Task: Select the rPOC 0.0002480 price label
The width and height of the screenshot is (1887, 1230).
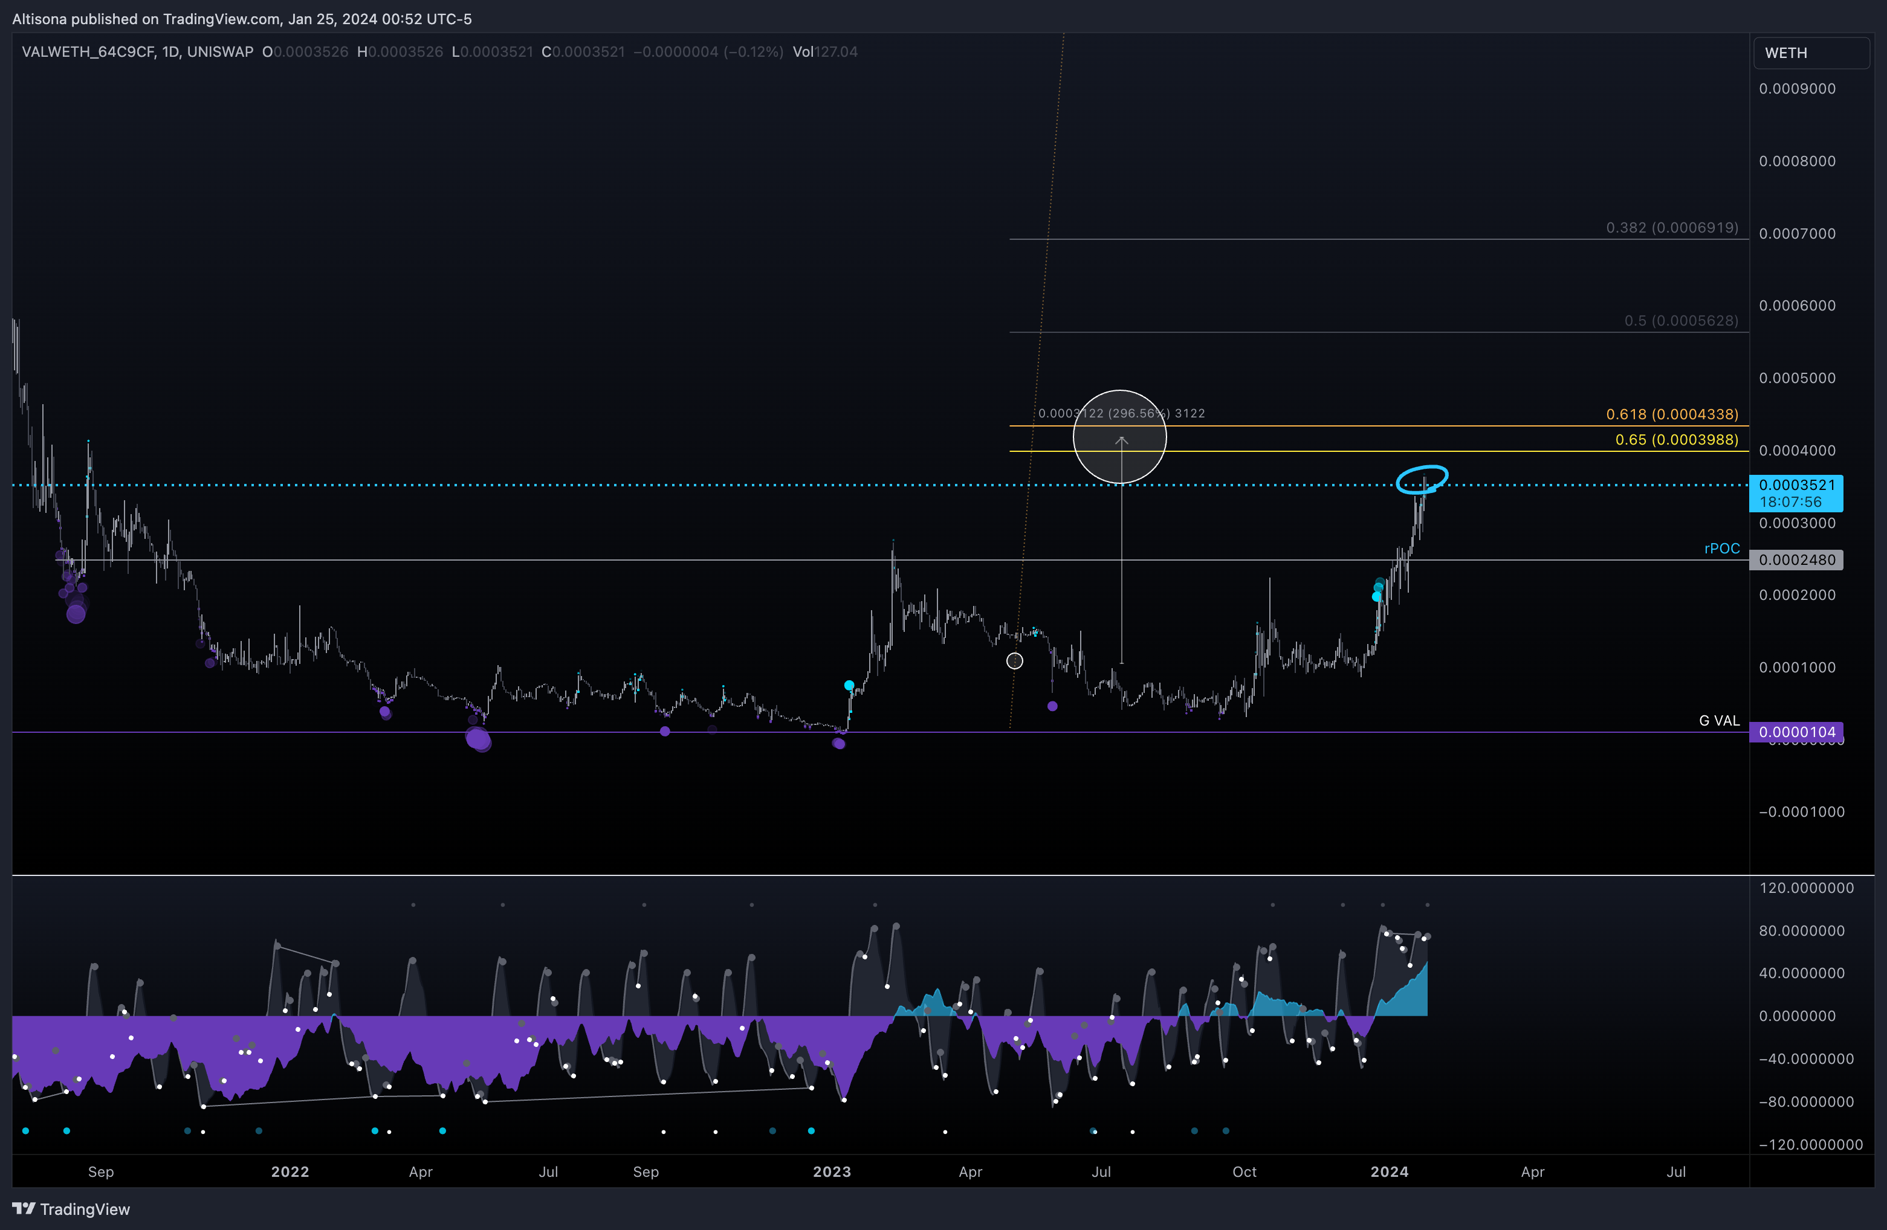Action: pos(1796,559)
